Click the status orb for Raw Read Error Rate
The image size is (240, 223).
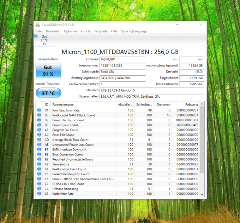(x=40, y=110)
